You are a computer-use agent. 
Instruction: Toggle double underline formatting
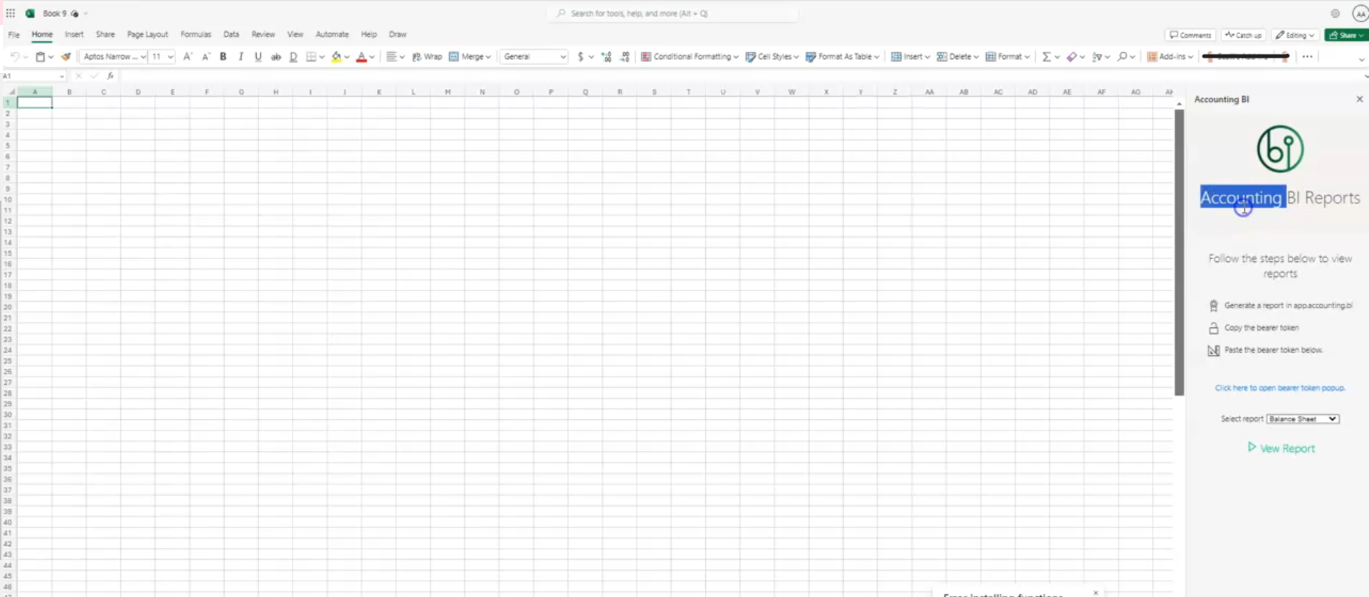(x=293, y=57)
